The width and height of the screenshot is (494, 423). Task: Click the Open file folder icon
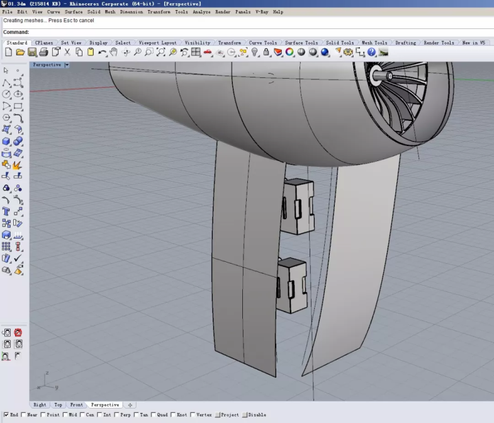click(20, 52)
